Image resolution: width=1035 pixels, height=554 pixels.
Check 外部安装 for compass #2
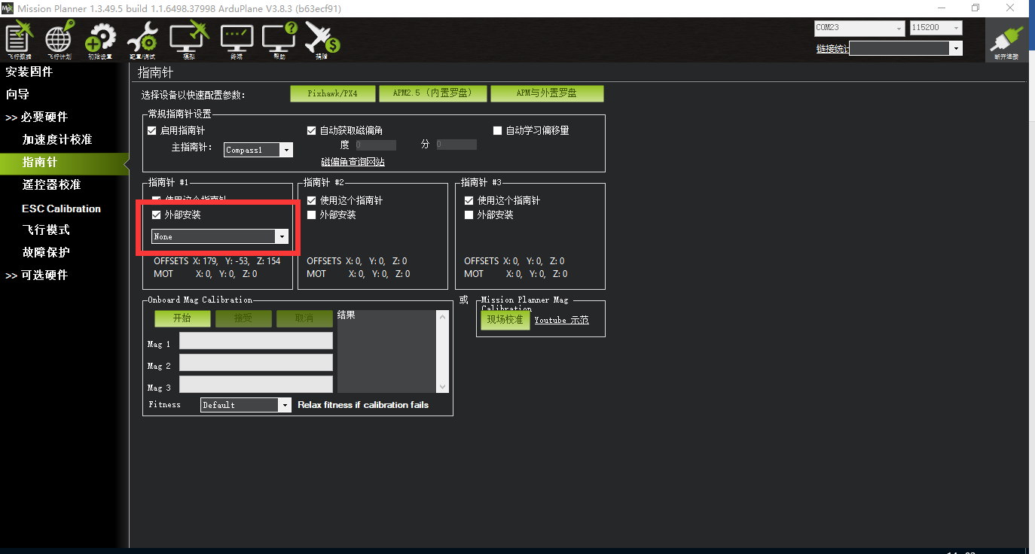coord(312,215)
